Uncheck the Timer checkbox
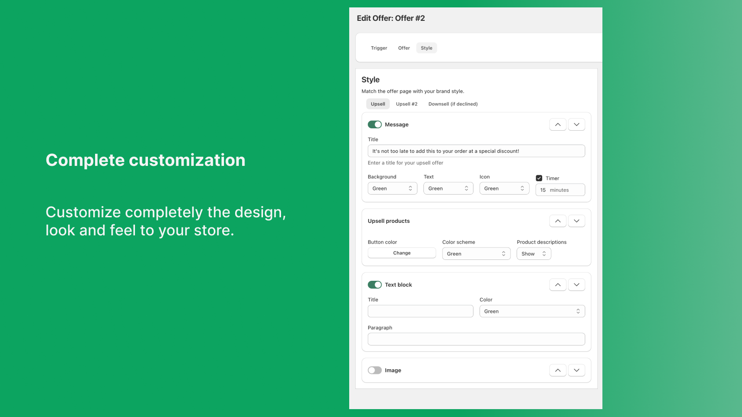This screenshot has width=742, height=417. pos(539,178)
